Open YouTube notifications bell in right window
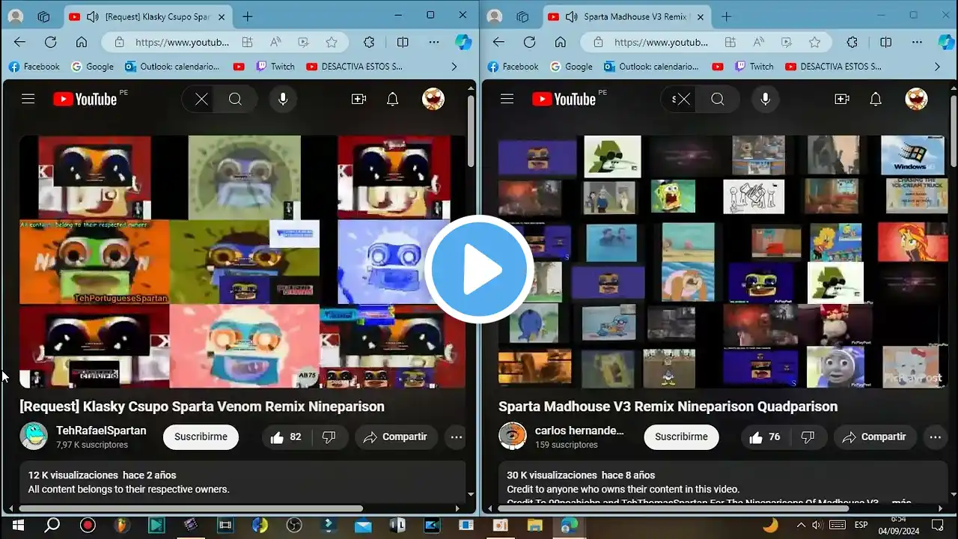 coord(876,99)
